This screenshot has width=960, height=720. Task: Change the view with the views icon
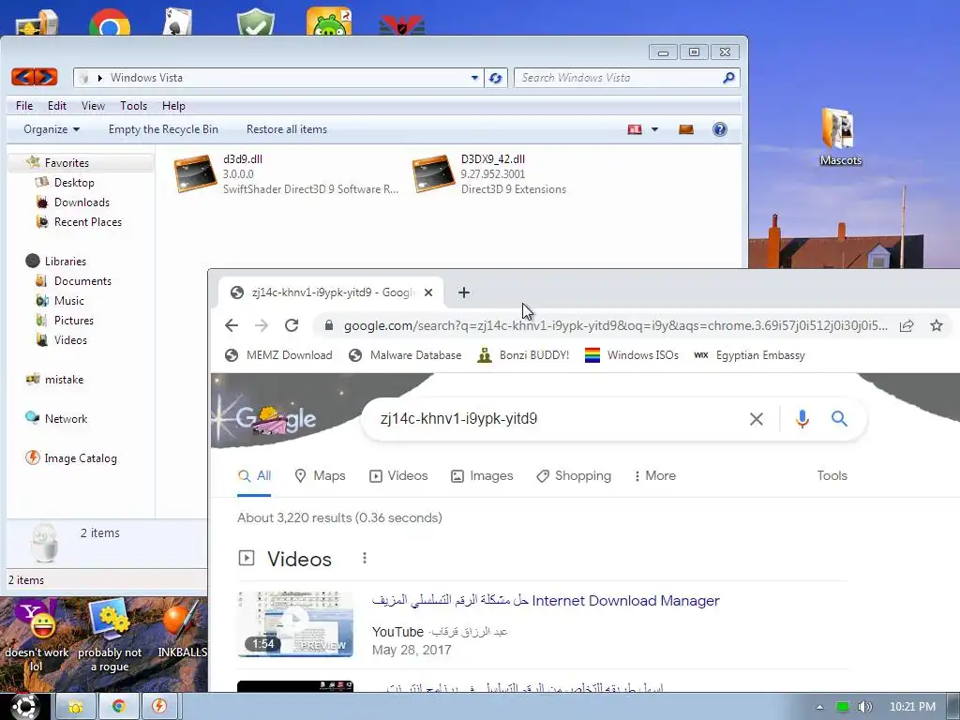pos(635,129)
